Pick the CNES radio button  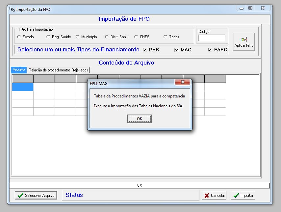coord(136,37)
